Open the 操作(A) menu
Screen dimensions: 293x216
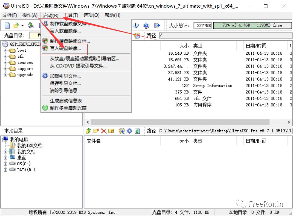pyautogui.click(x=30, y=15)
